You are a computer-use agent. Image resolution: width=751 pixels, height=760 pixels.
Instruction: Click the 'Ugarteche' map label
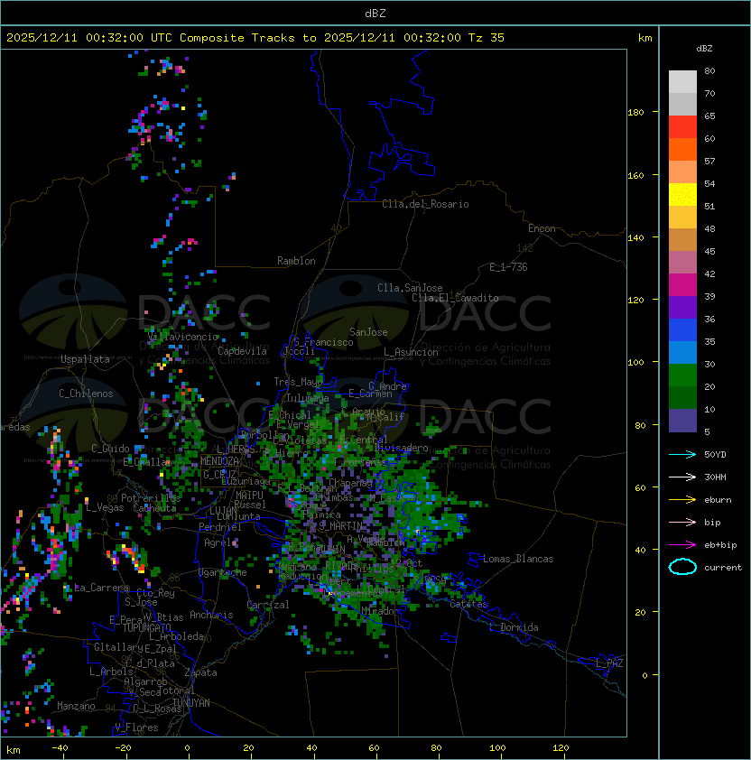click(223, 572)
